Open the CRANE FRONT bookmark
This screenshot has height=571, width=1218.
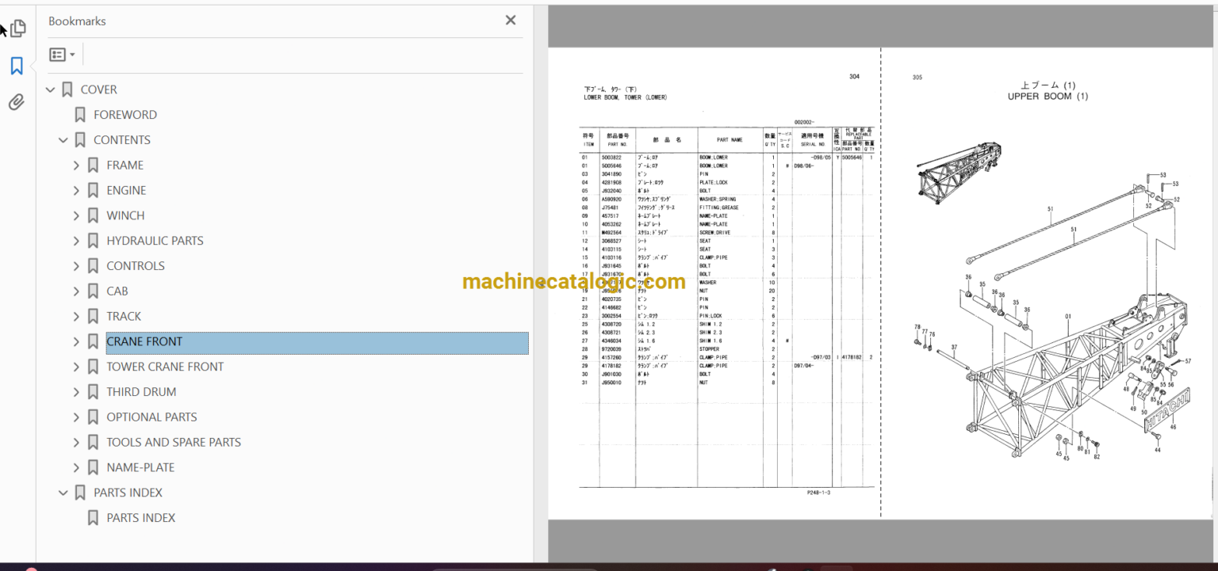coord(144,341)
